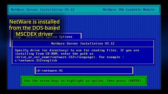Image resolution: width=168 pixels, height=94 pixels.
Task: Click the green hint bar "Use the arrow keys"
Action: coord(84,81)
